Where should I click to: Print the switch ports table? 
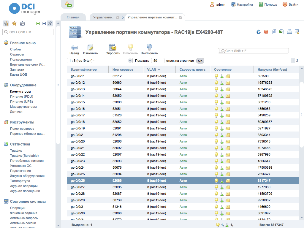(x=289, y=31)
